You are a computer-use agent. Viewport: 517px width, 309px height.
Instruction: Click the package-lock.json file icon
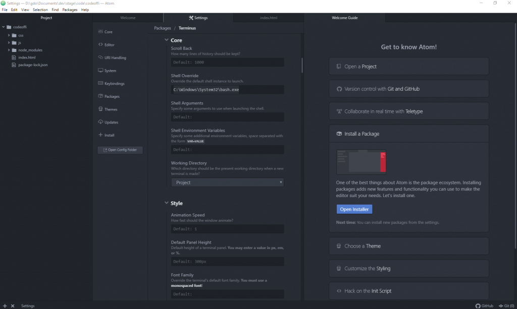click(14, 65)
